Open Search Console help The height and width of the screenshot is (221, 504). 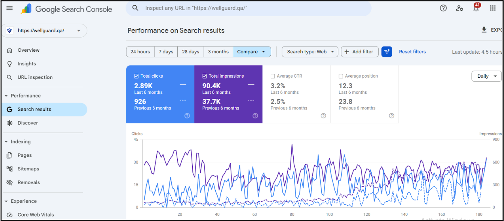click(443, 8)
